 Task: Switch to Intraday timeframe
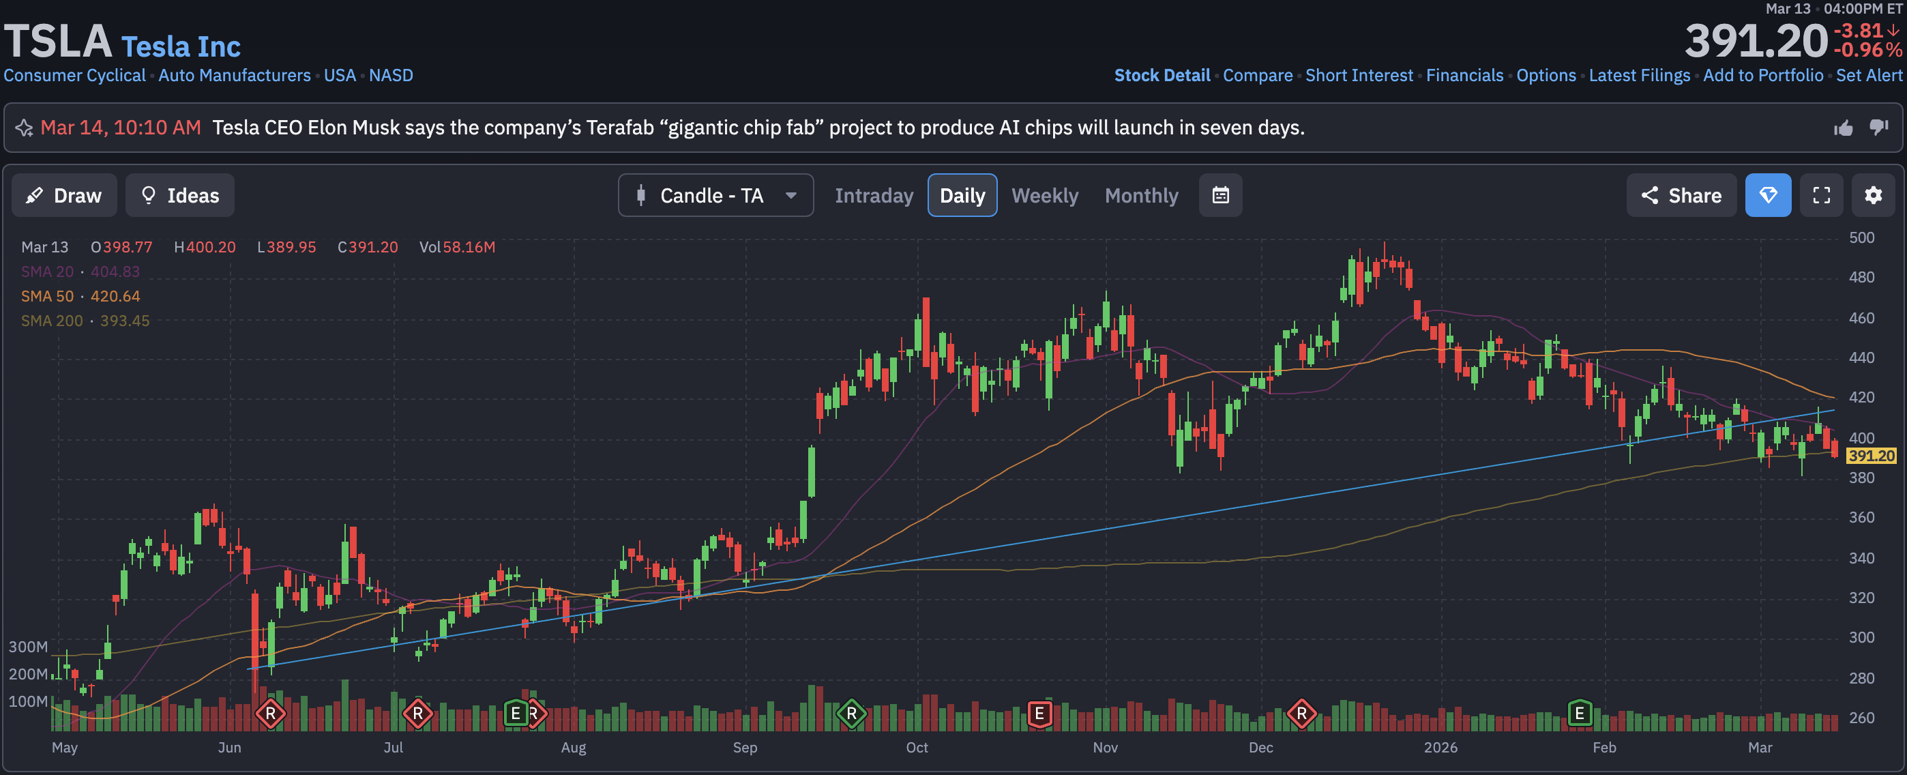pyautogui.click(x=874, y=195)
